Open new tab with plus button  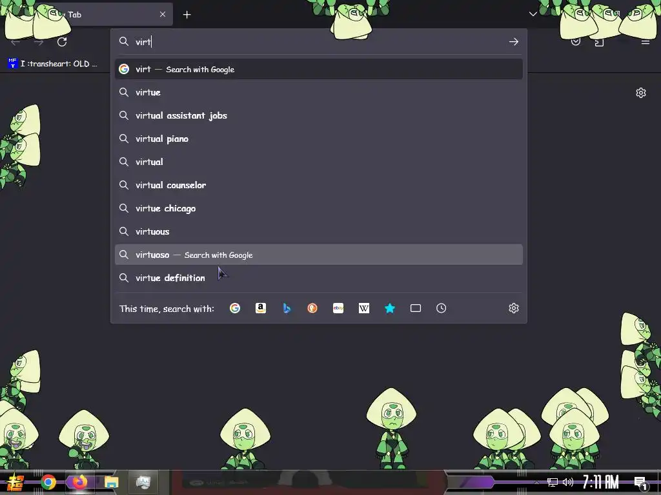(187, 15)
